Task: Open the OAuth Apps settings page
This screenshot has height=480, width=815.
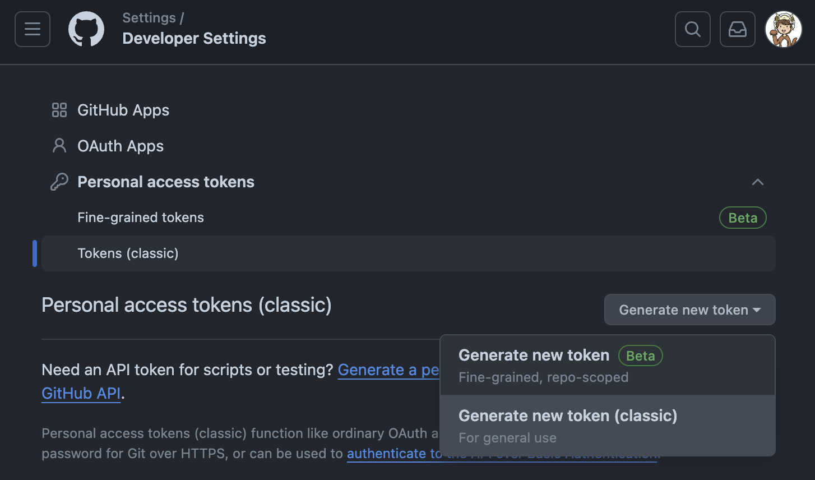Action: tap(121, 146)
